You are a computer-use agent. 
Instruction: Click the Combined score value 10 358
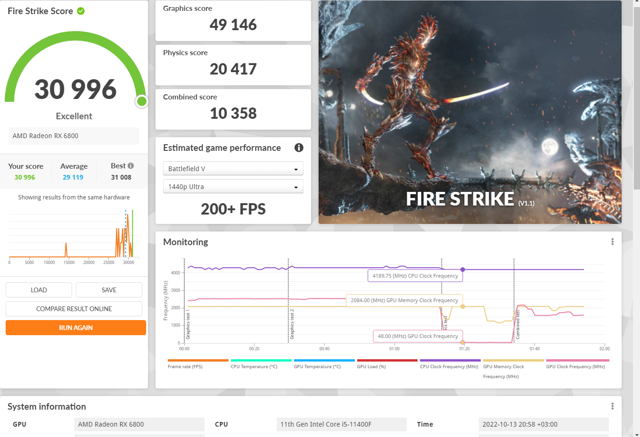[x=233, y=113]
